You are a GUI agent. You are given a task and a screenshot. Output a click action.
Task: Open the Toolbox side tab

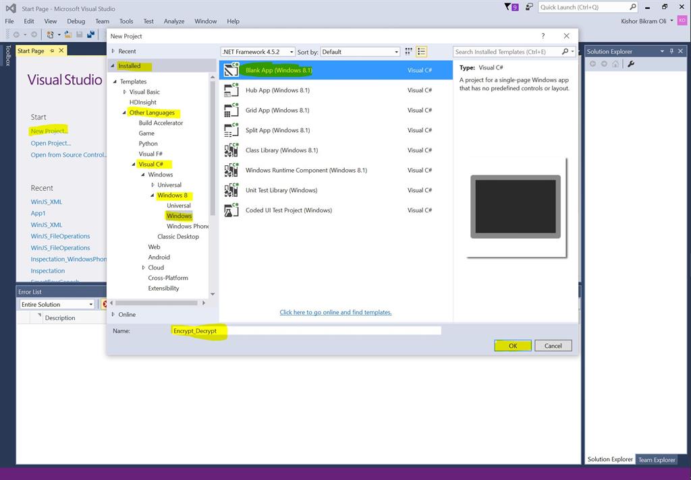tap(7, 55)
